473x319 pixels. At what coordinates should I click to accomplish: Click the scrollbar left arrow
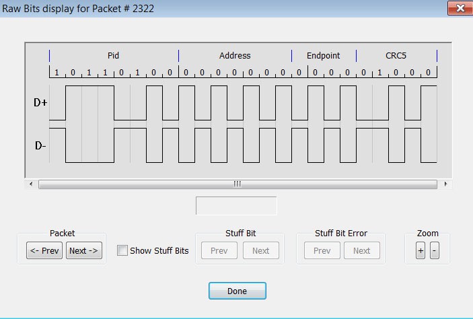coord(31,184)
